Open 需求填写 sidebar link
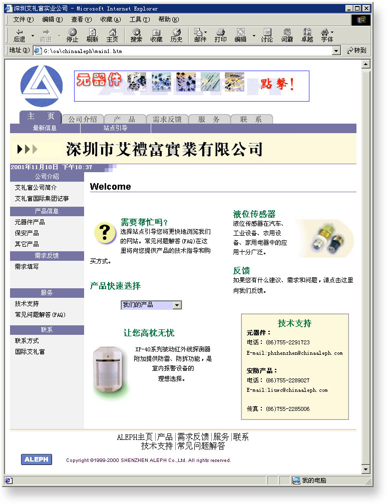 pos(27,266)
